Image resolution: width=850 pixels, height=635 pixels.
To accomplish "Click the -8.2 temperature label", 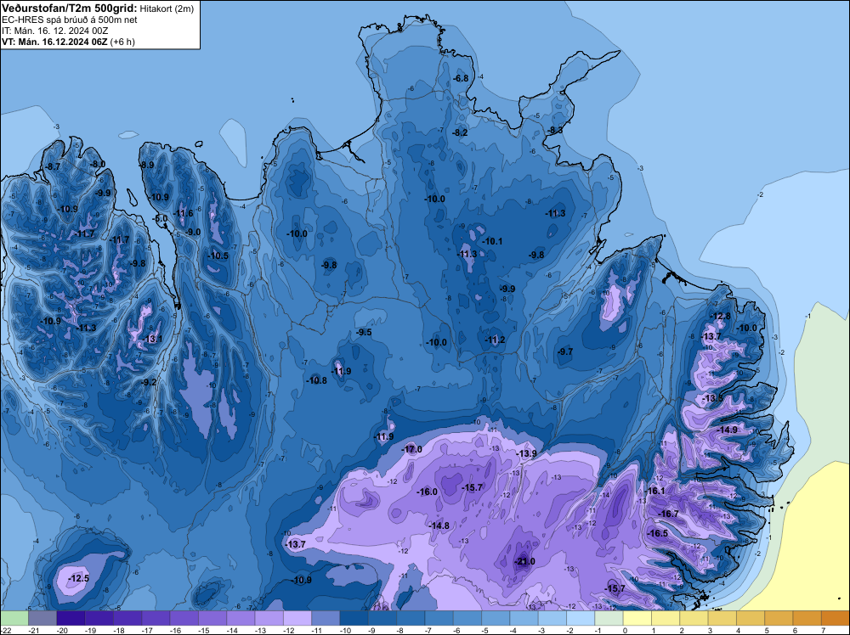I will point(461,132).
